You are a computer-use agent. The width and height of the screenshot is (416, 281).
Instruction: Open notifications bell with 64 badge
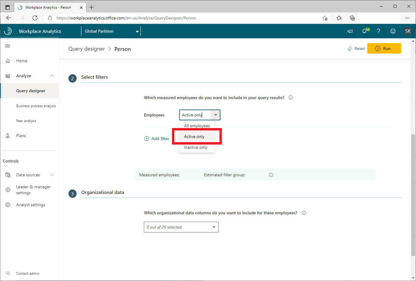coord(365,31)
